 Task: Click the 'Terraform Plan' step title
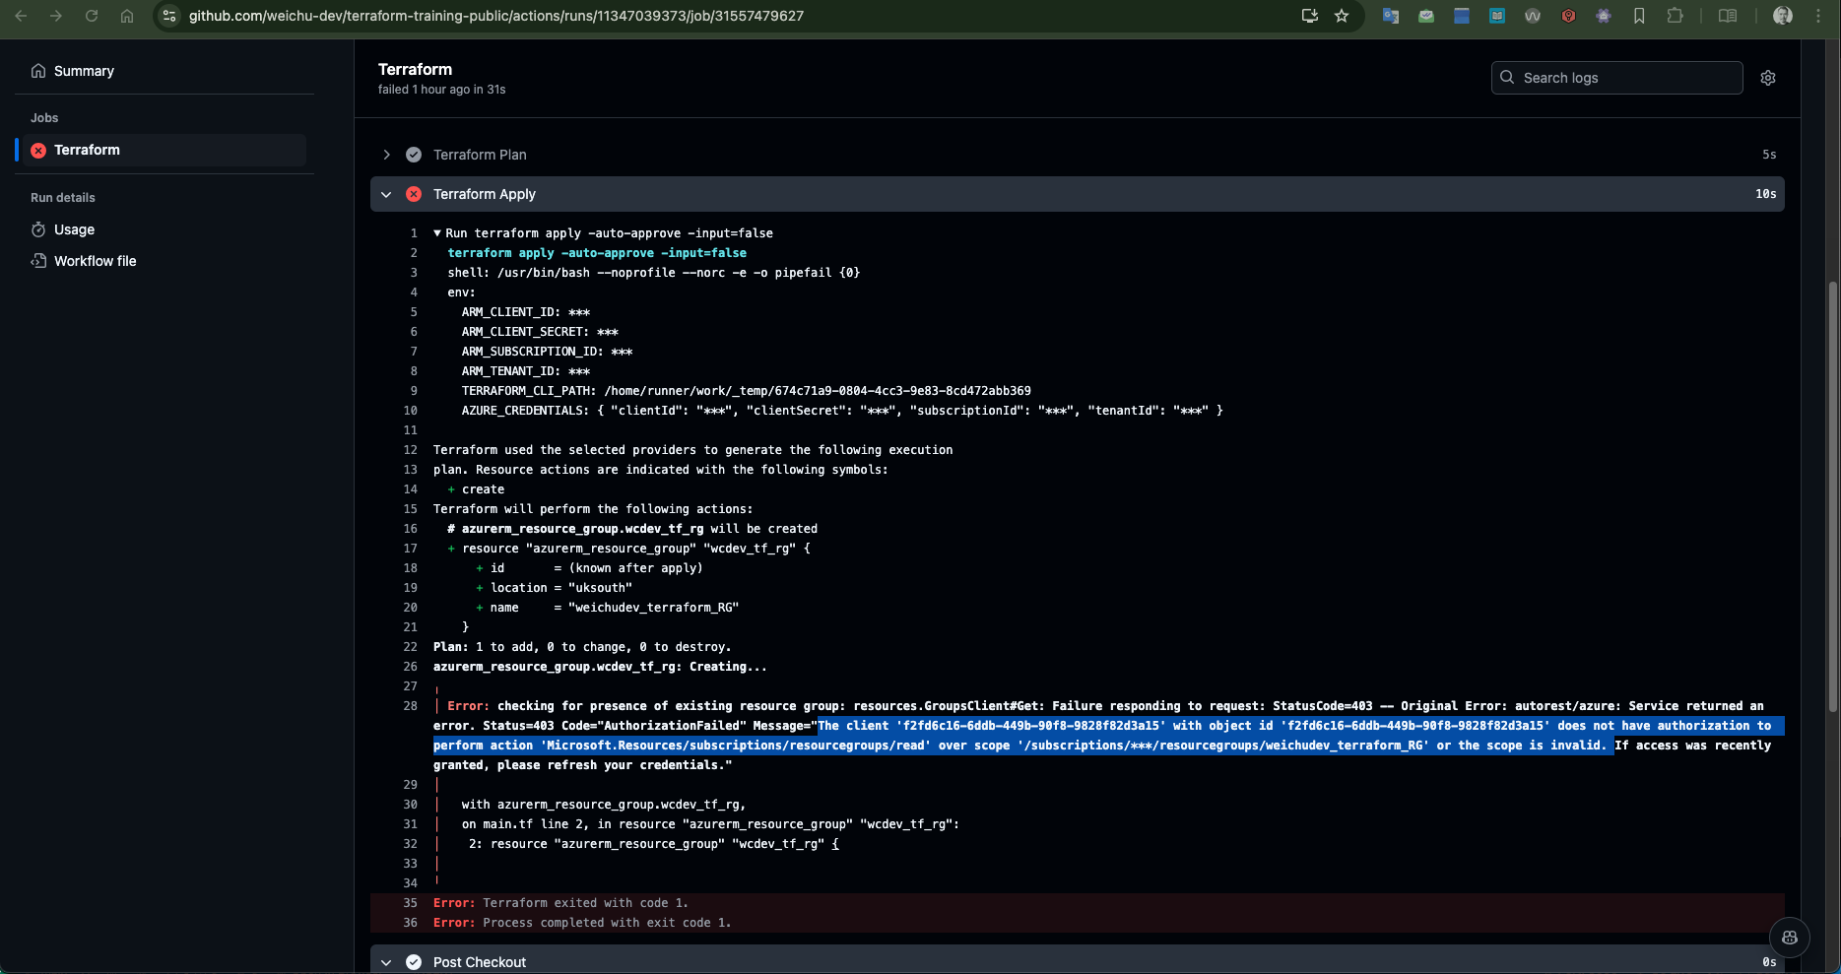click(480, 155)
